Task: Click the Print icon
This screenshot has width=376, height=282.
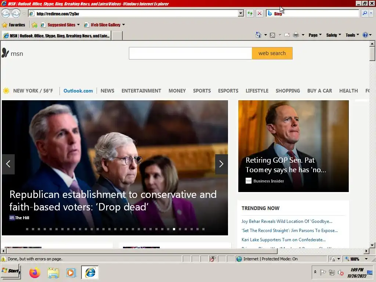Action: [296, 35]
